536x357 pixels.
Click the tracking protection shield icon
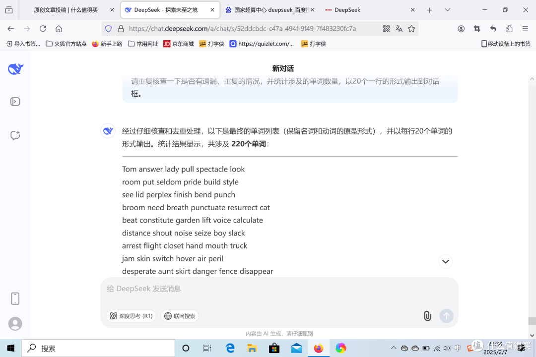point(108,29)
